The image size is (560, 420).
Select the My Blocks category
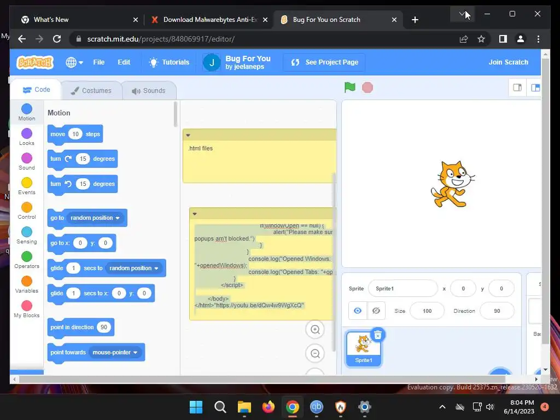point(27,310)
